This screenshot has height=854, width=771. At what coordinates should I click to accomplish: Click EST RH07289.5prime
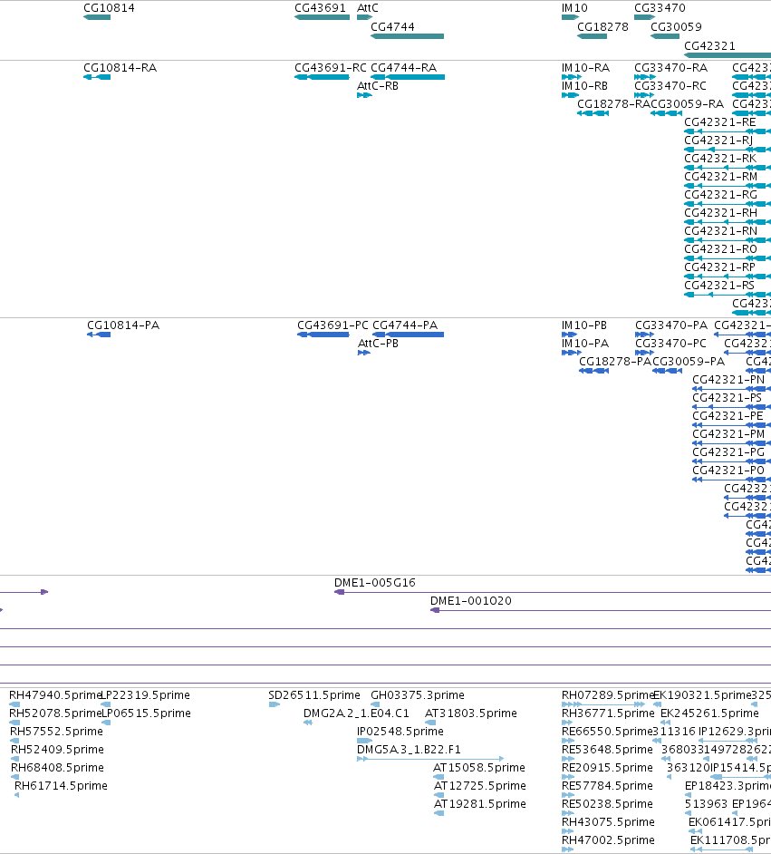coord(608,695)
